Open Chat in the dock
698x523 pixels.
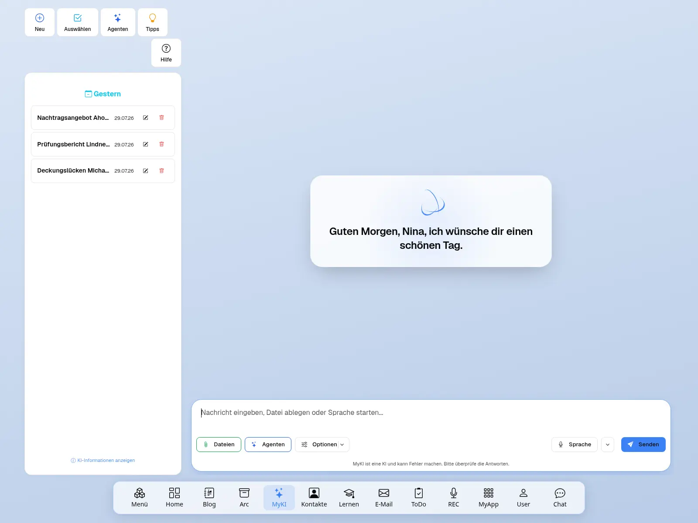[x=560, y=498]
